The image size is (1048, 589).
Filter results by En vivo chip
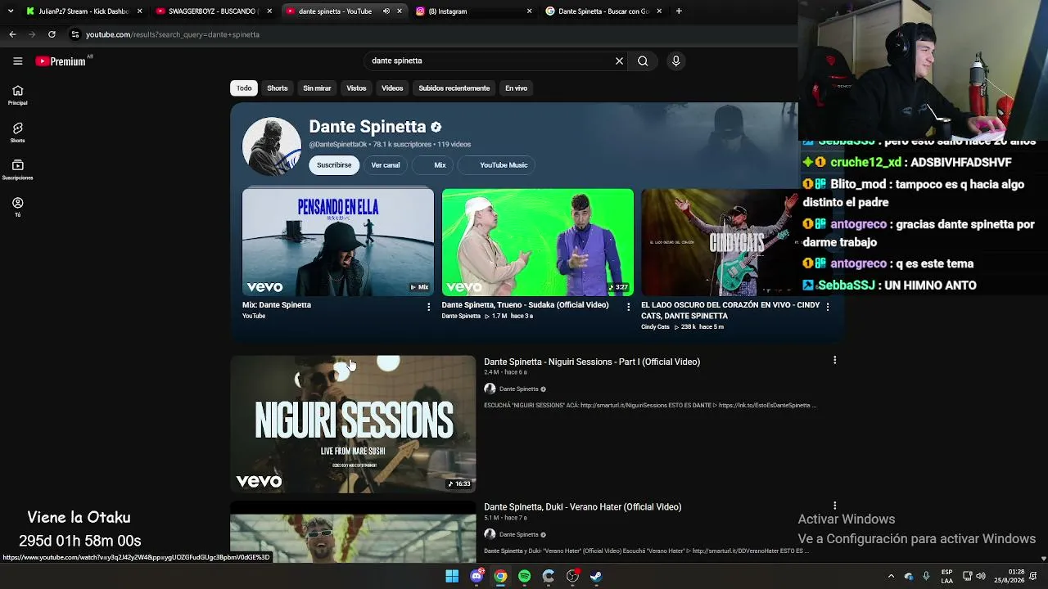(x=516, y=88)
